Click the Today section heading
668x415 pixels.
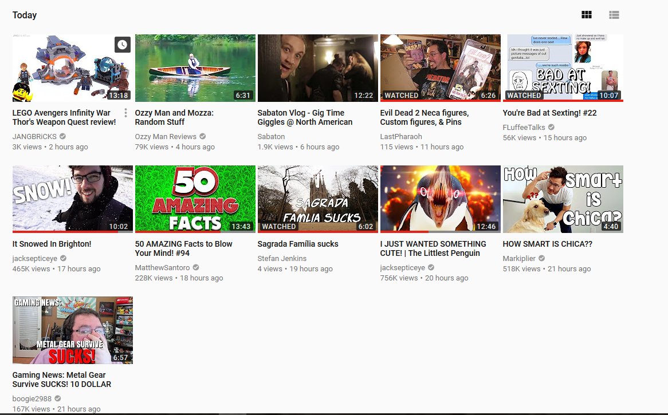click(24, 15)
